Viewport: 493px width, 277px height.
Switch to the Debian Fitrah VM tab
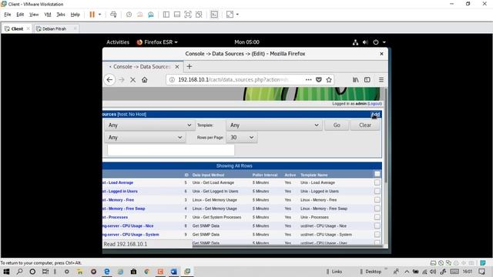(x=54, y=28)
